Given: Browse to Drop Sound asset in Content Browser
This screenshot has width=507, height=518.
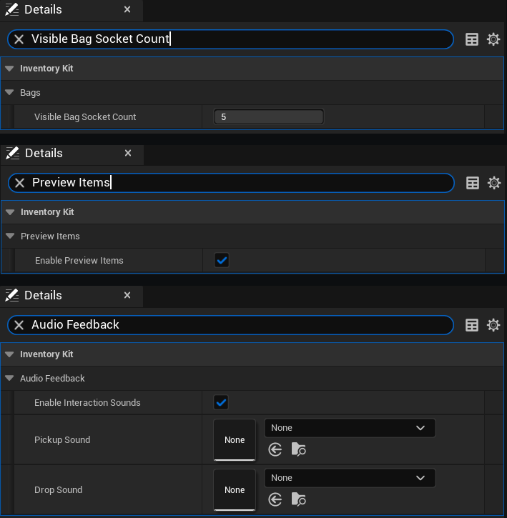Looking at the screenshot, I should [x=299, y=499].
